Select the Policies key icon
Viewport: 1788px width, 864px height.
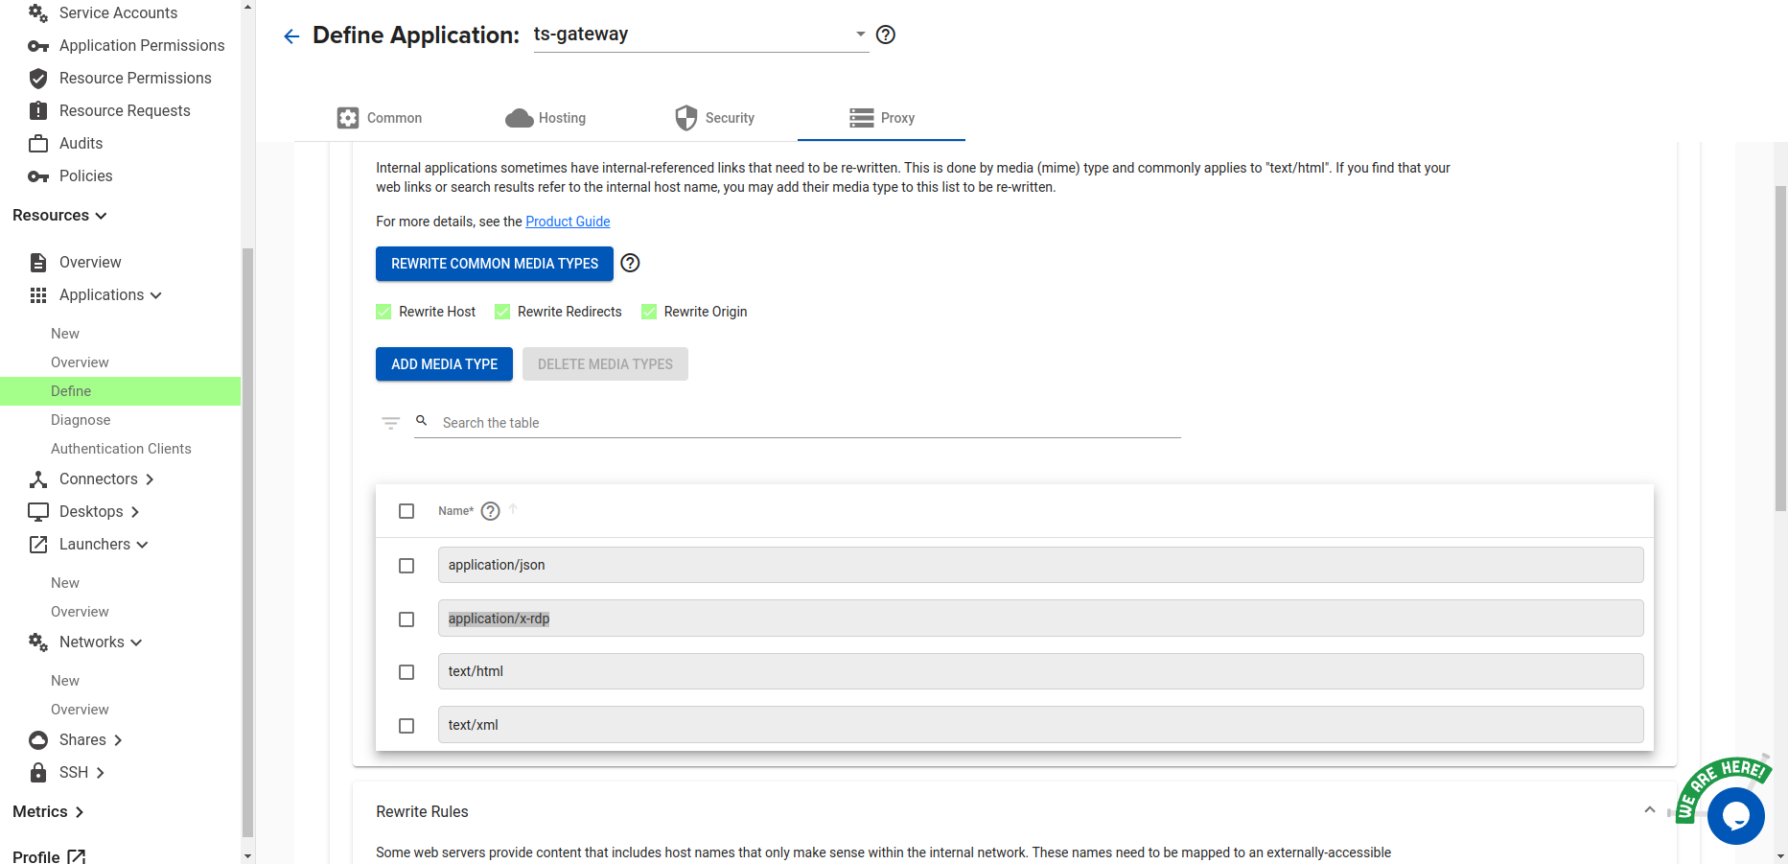pos(38,175)
